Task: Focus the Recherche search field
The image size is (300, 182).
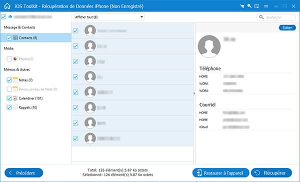Action: coord(276,17)
